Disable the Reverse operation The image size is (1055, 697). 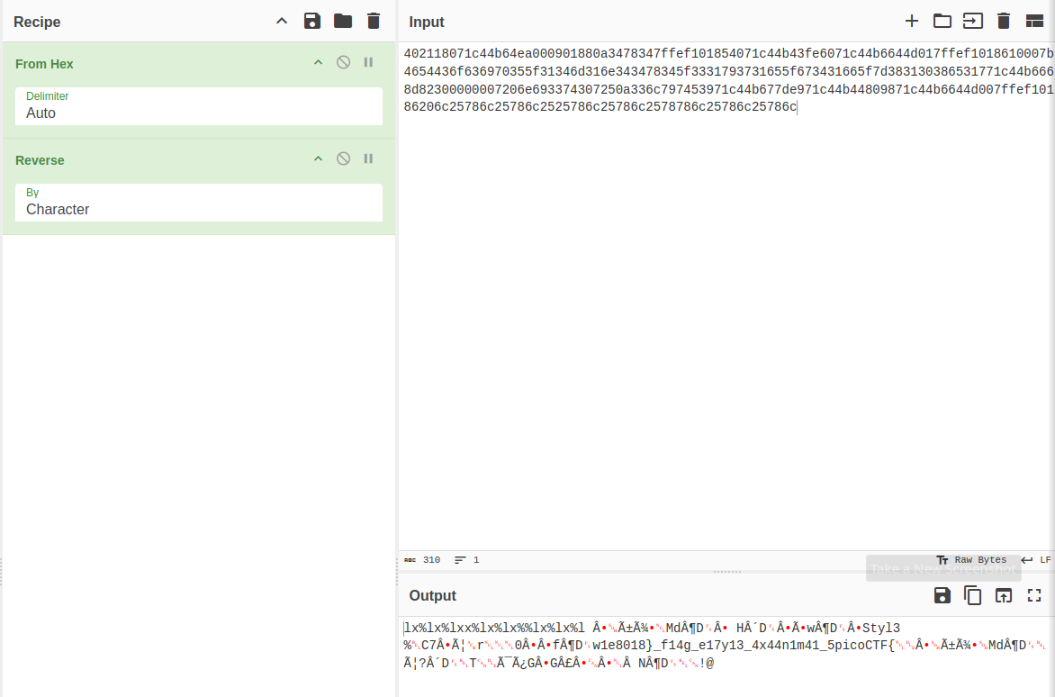point(343,158)
